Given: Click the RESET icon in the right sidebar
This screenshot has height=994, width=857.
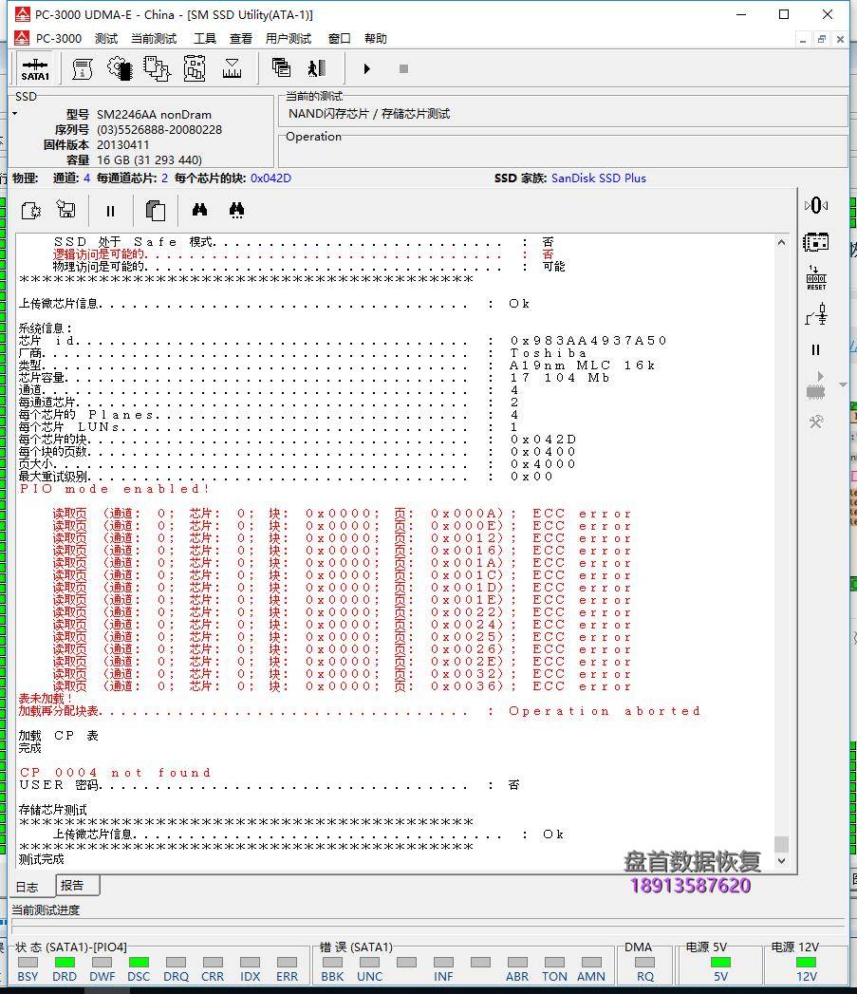Looking at the screenshot, I should pyautogui.click(x=816, y=278).
